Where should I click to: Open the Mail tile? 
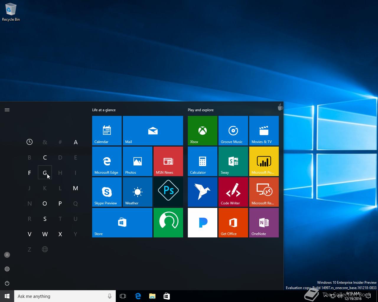(x=153, y=131)
